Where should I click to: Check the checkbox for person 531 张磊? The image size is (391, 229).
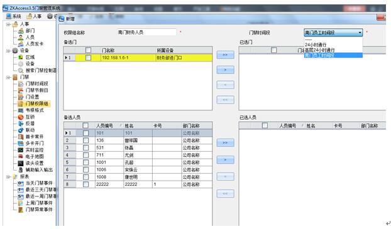pyautogui.click(x=85, y=148)
